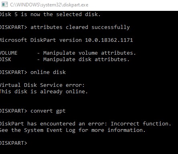Viewport: 178px width, 154px height.
Task: Click the DISKPART> prompt before 'convert gpt'
Action: point(14,111)
